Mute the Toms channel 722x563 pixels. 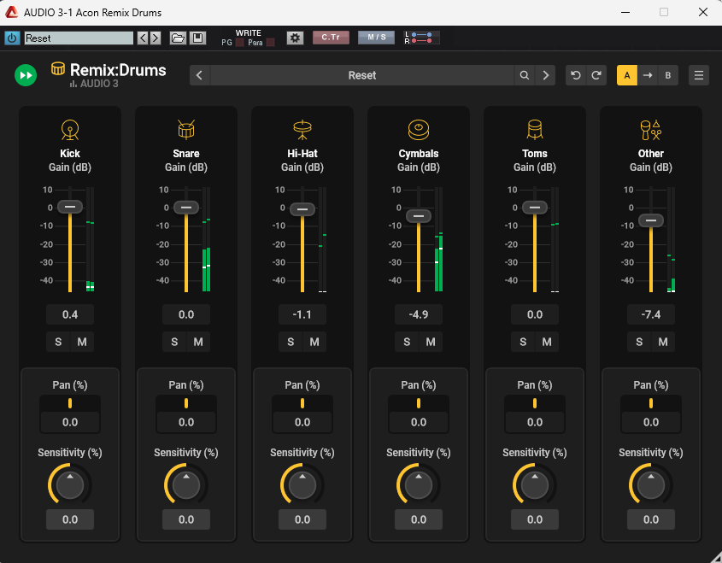547,342
